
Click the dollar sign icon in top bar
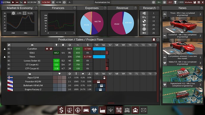(x=39, y=2)
